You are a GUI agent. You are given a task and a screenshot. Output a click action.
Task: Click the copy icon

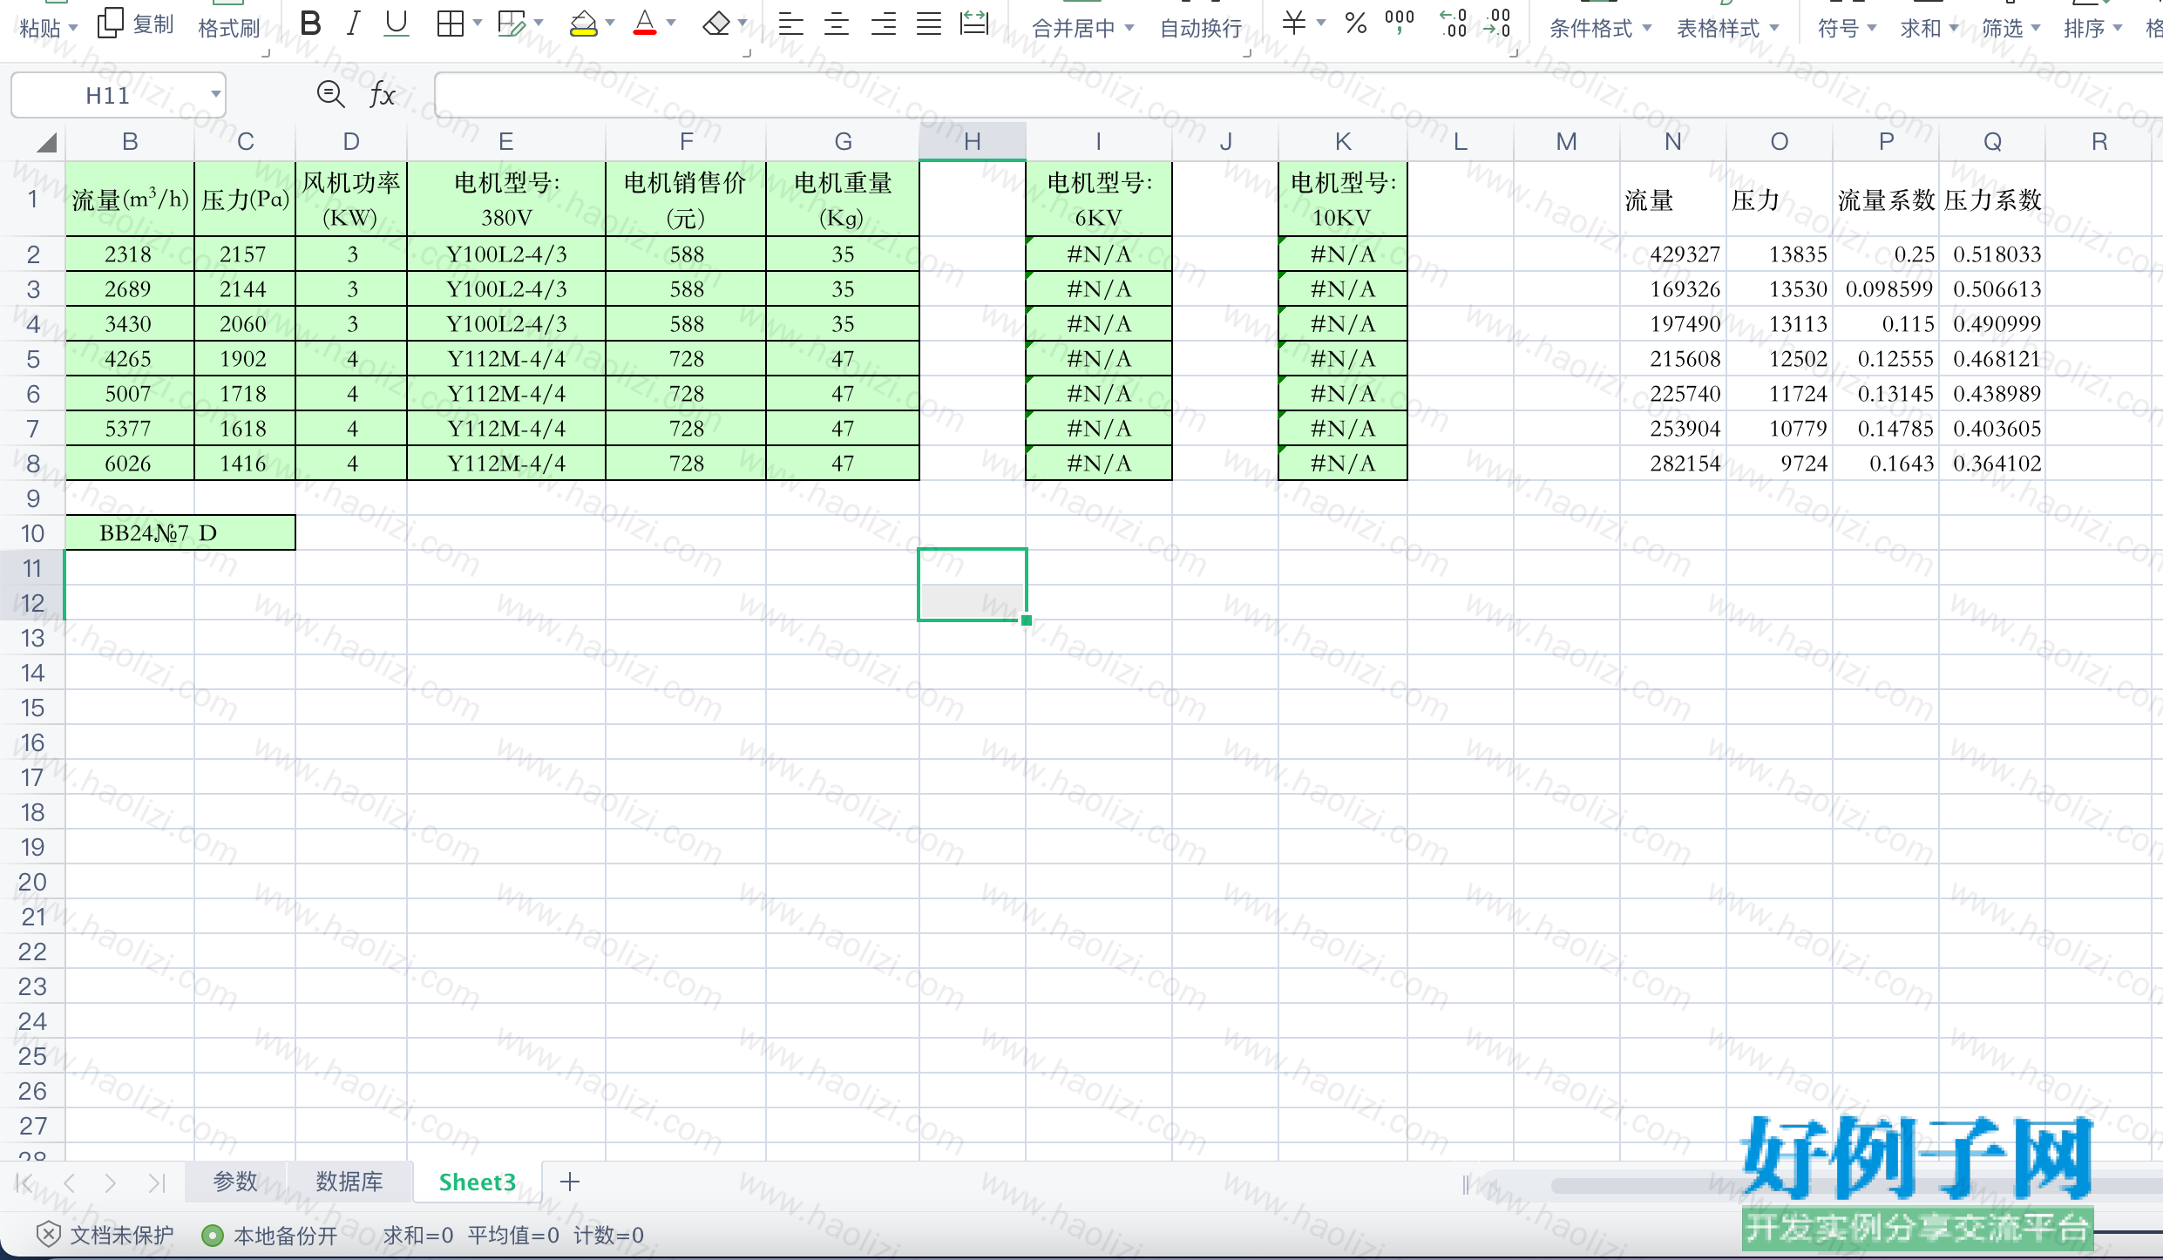[110, 24]
